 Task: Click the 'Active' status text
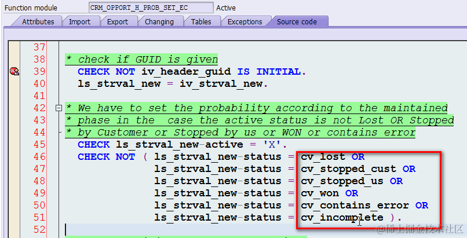(226, 8)
